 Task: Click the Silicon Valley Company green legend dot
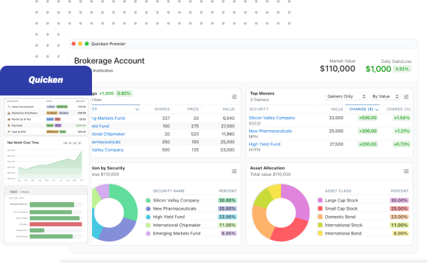point(148,201)
